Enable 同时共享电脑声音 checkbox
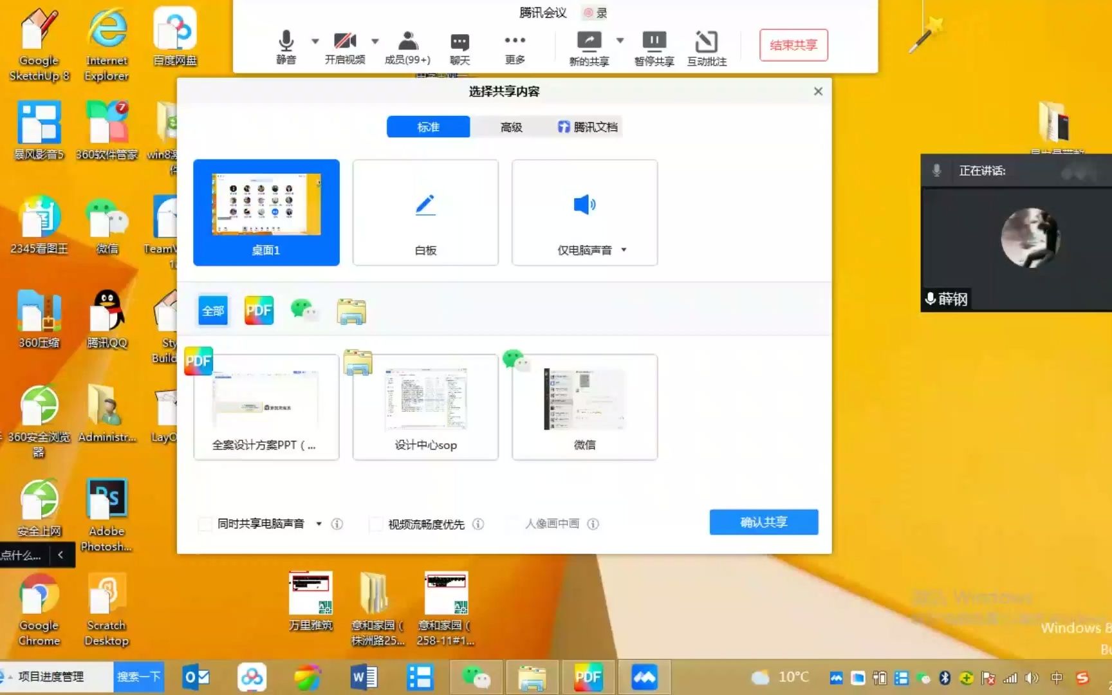The image size is (1112, 695). tap(205, 524)
